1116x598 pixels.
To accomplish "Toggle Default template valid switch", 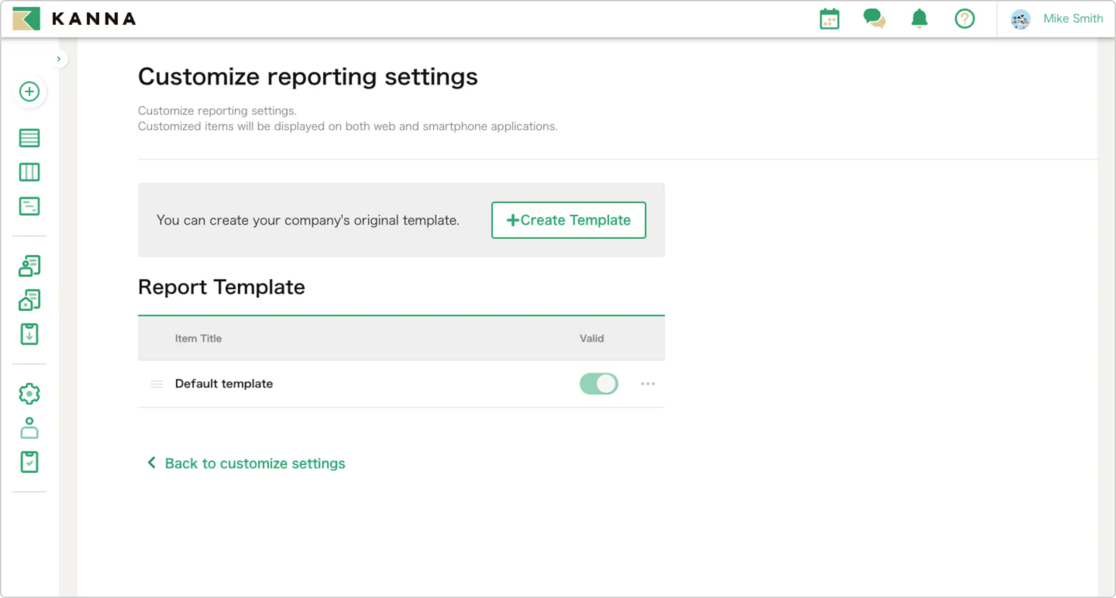I will point(598,384).
